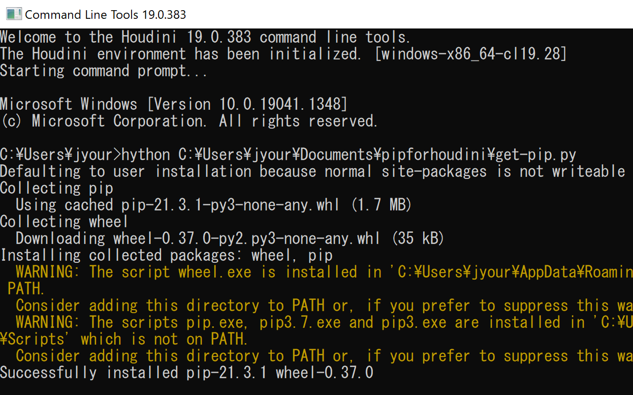
Task: Click the 'Successfully installed pip-21.3.1 wheel-0.37.0' line
Action: click(x=186, y=373)
